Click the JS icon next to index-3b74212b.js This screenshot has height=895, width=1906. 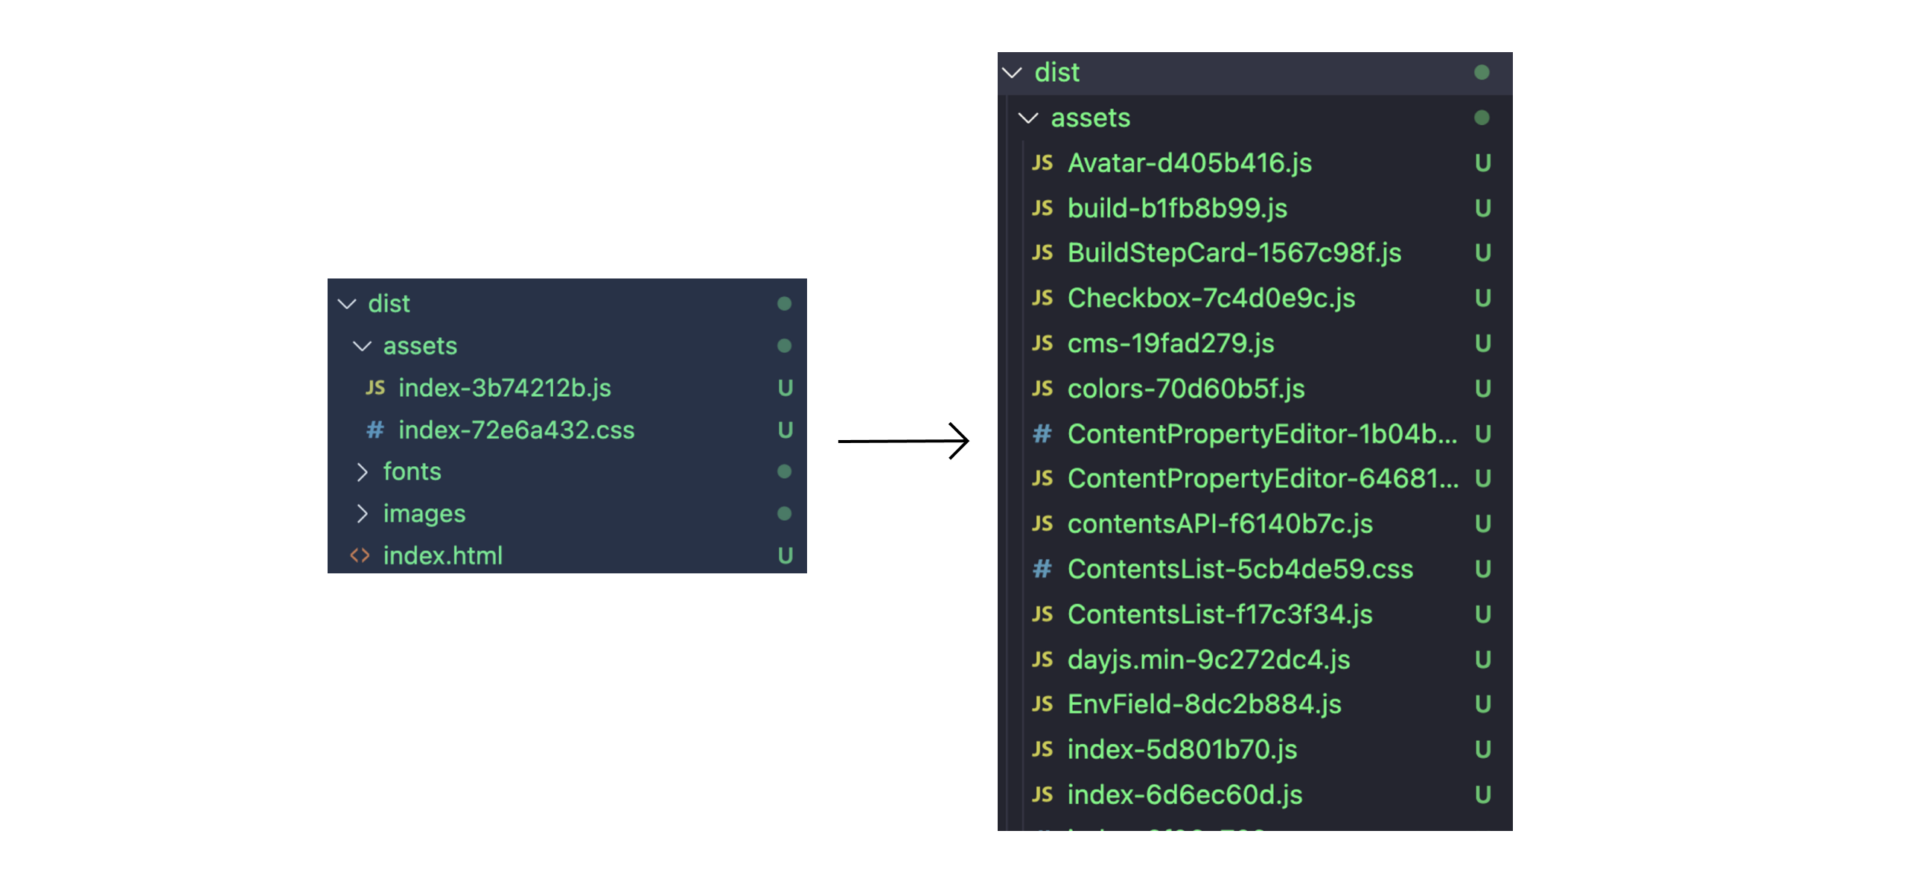pos(374,387)
